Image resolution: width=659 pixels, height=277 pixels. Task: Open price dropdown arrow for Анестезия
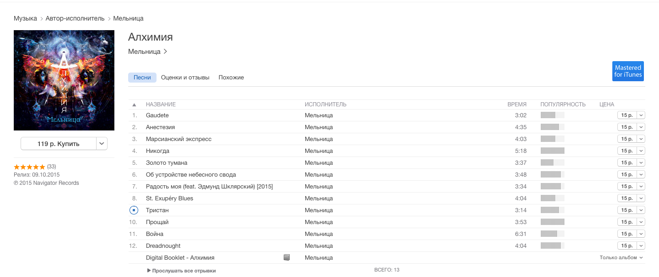tap(641, 127)
